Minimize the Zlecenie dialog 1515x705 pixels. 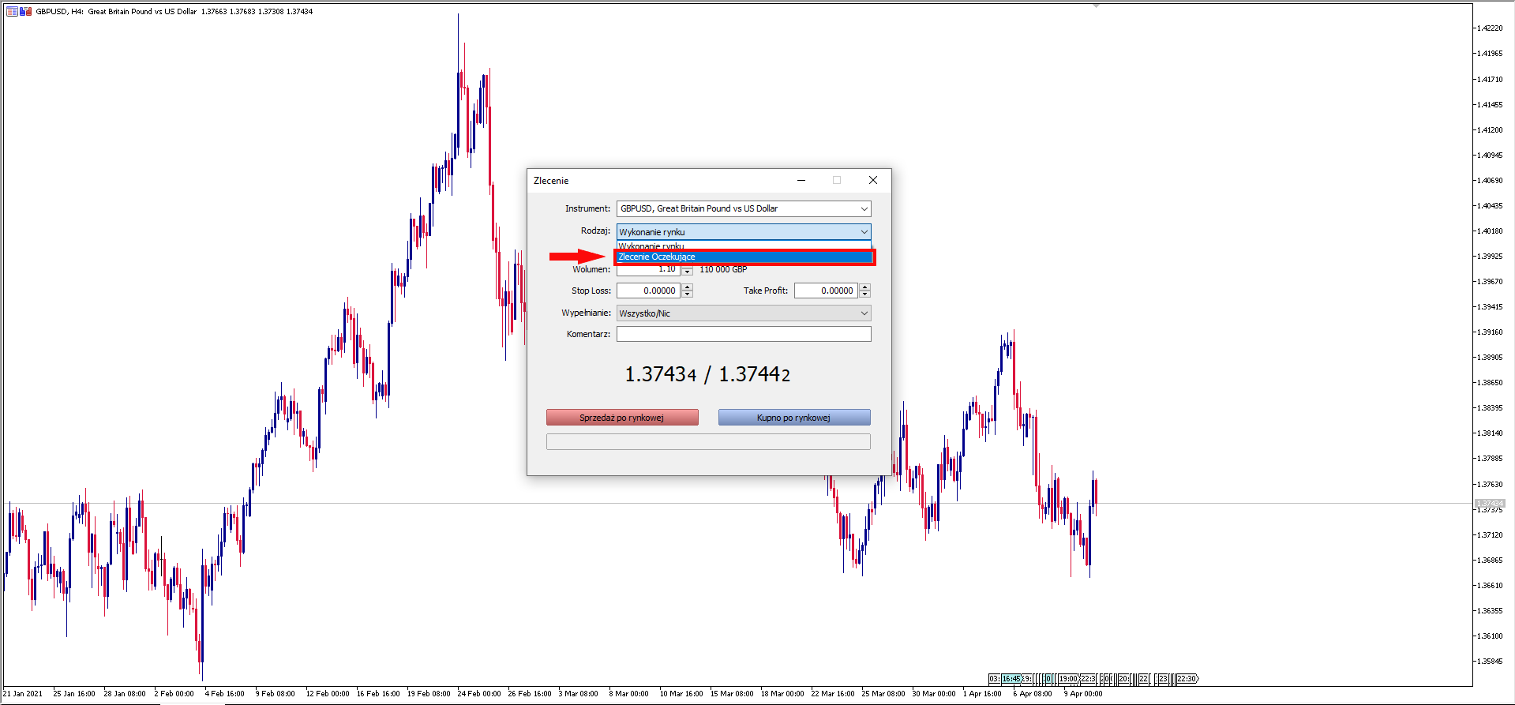(x=801, y=180)
